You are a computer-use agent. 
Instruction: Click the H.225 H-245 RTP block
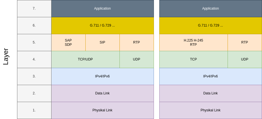[x=193, y=42]
